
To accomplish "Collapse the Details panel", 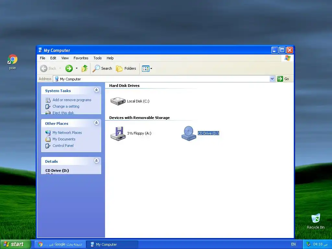I will 96,161.
